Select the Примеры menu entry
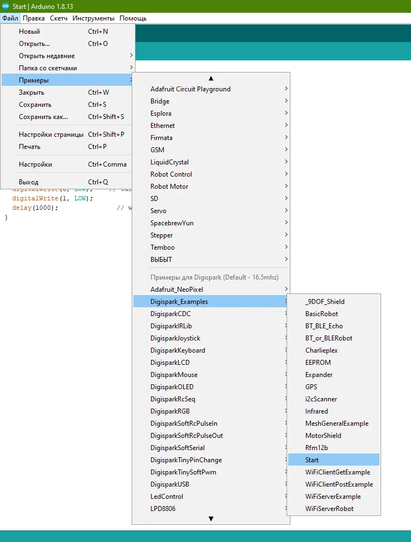Screen dimensions: 411x542 tap(67, 80)
